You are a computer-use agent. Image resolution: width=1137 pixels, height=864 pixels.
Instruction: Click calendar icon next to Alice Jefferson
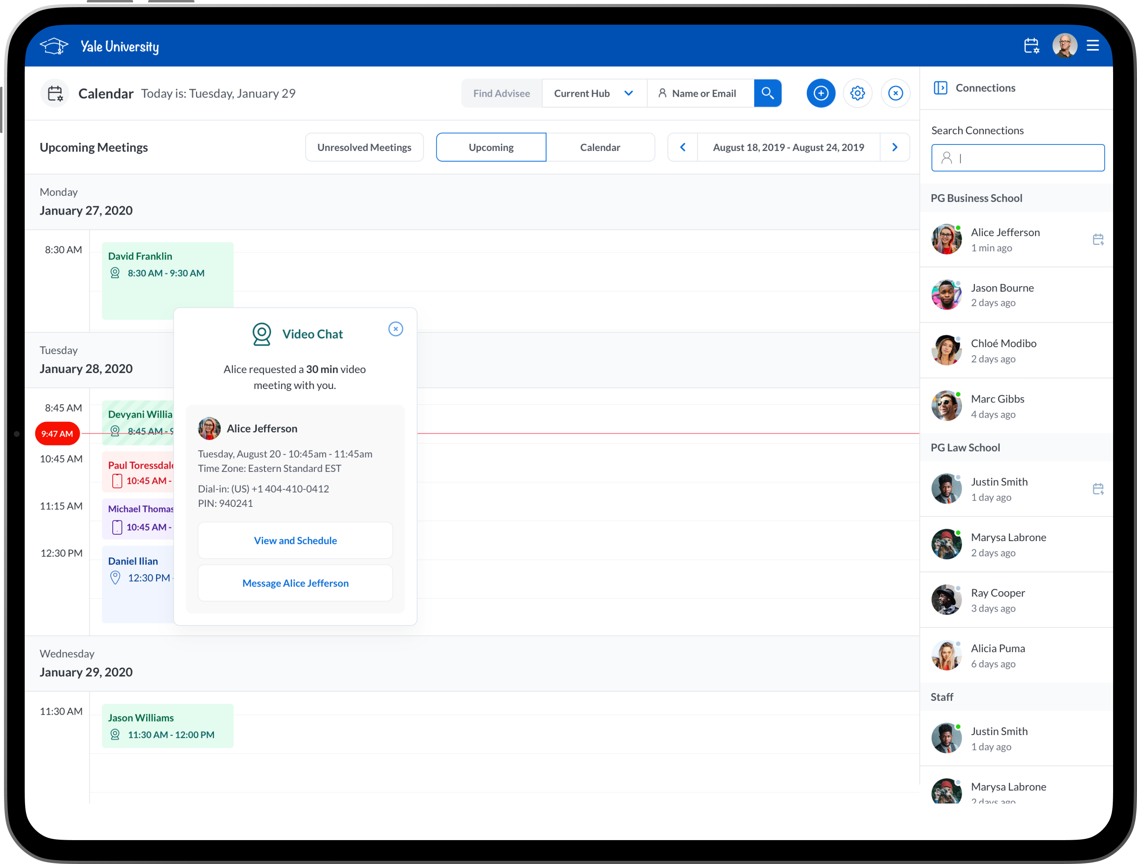[x=1098, y=240]
